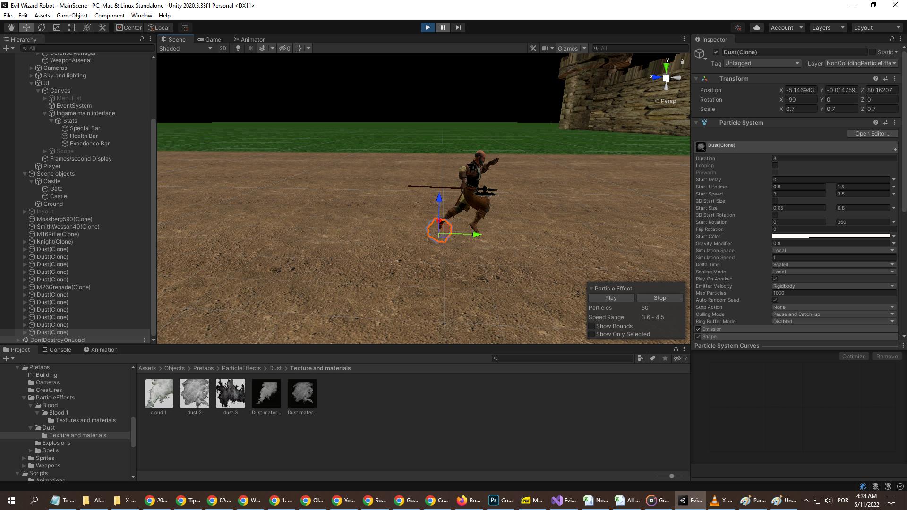Toggle Local handle rotation
907x510 pixels.
(159, 27)
